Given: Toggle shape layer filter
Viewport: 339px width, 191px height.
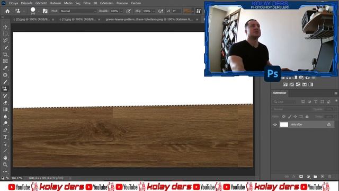Looking at the screenshot, I should pyautogui.click(x=322, y=102).
